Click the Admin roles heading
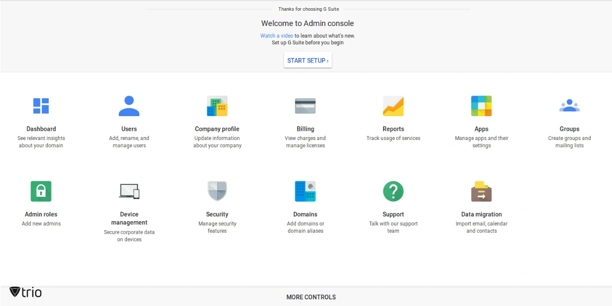 pos(41,215)
